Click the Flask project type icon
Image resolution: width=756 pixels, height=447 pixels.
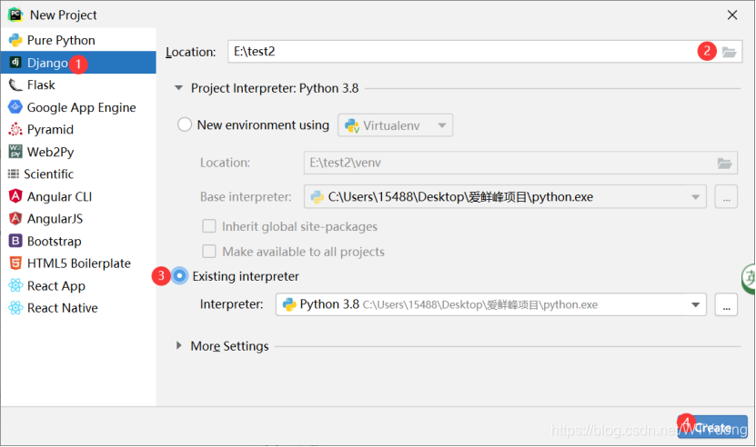point(15,84)
